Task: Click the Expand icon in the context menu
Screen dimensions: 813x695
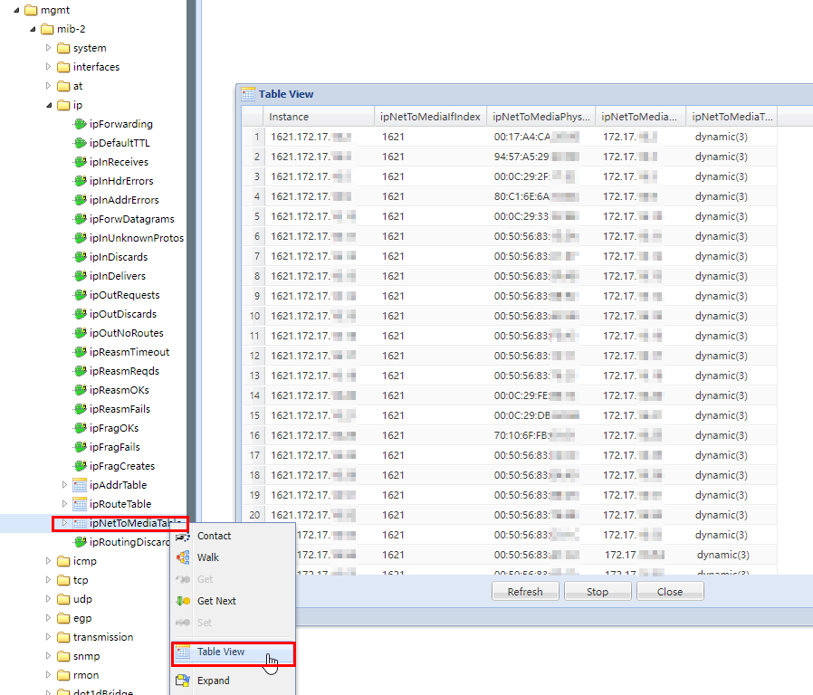Action: pos(182,680)
